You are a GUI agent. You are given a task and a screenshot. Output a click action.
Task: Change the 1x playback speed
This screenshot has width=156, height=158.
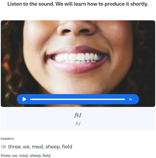(x=131, y=99)
